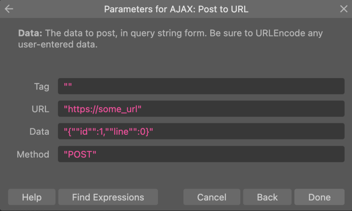Click the "POST" expression text
The width and height of the screenshot is (352, 211).
[x=80, y=154]
